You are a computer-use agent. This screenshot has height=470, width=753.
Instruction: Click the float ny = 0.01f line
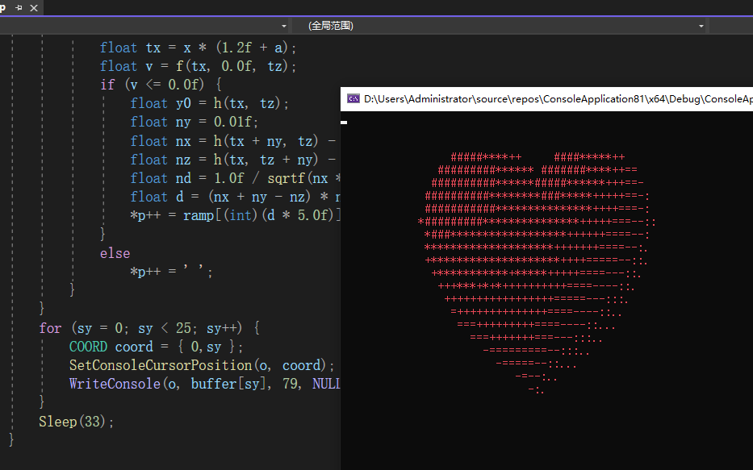pos(194,122)
